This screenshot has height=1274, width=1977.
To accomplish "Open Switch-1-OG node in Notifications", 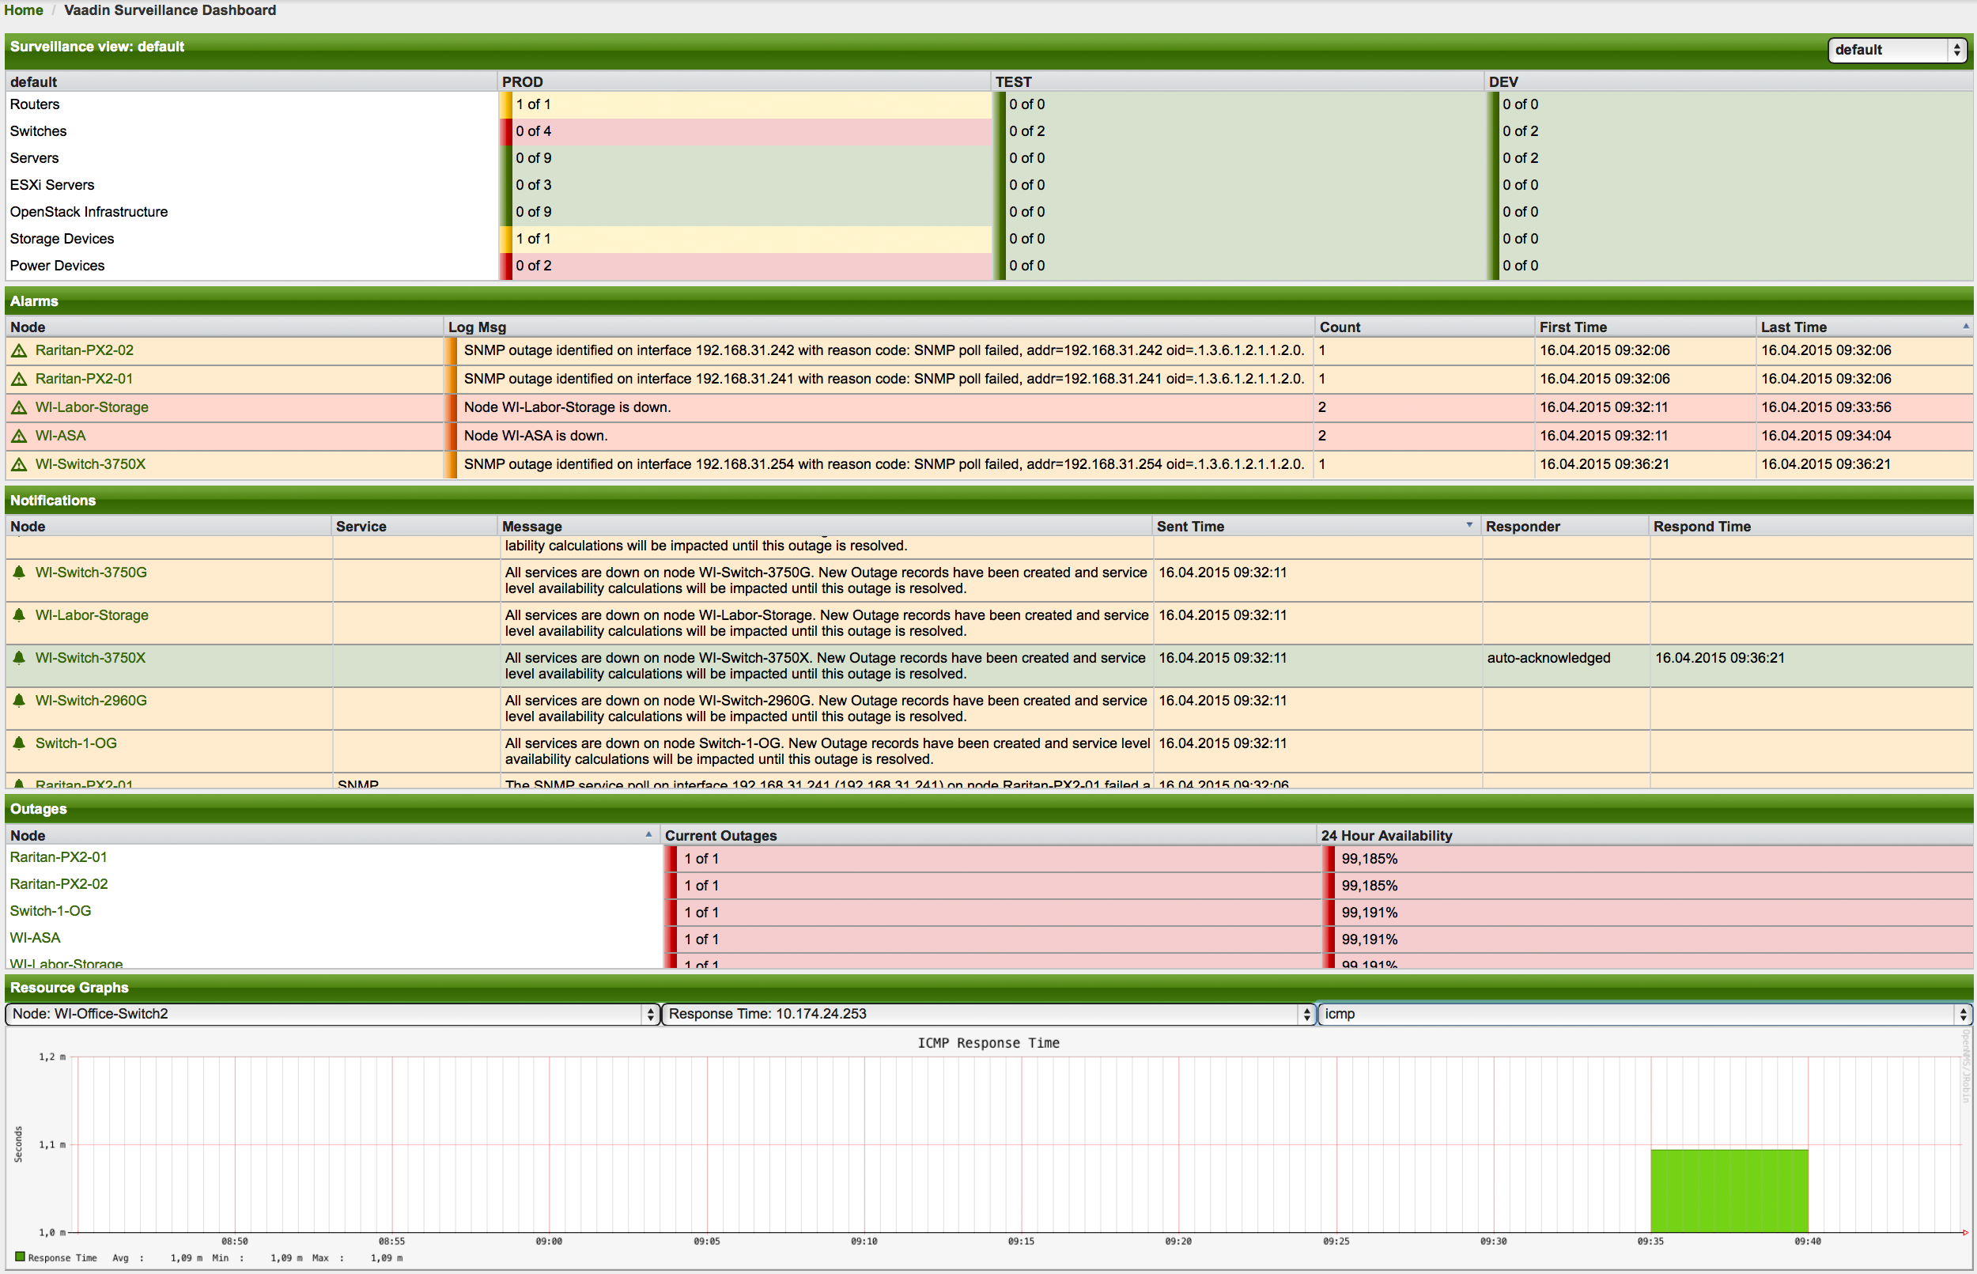I will [76, 743].
